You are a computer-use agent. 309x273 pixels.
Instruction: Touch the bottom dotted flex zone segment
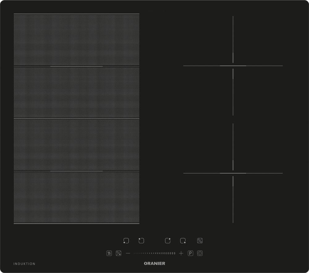[76, 197]
